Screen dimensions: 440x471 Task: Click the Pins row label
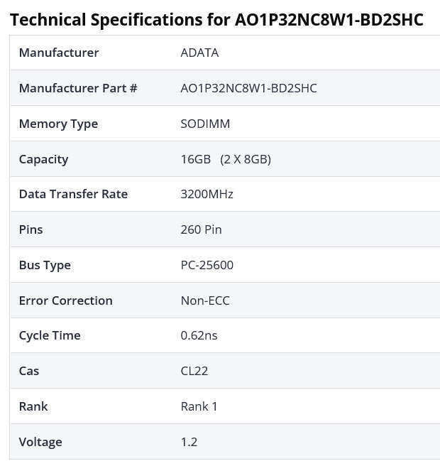(x=31, y=229)
